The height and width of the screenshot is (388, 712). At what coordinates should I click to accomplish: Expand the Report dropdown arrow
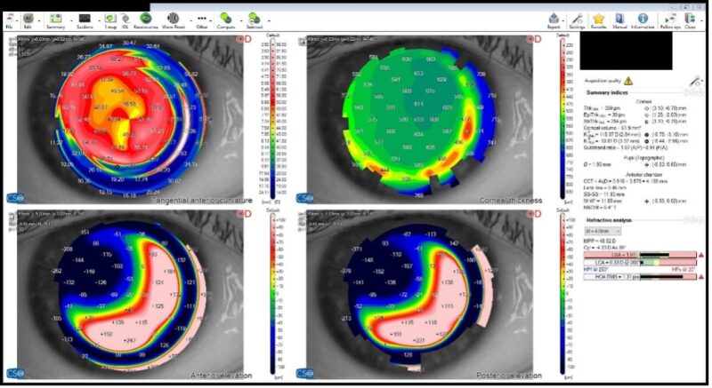[x=563, y=20]
